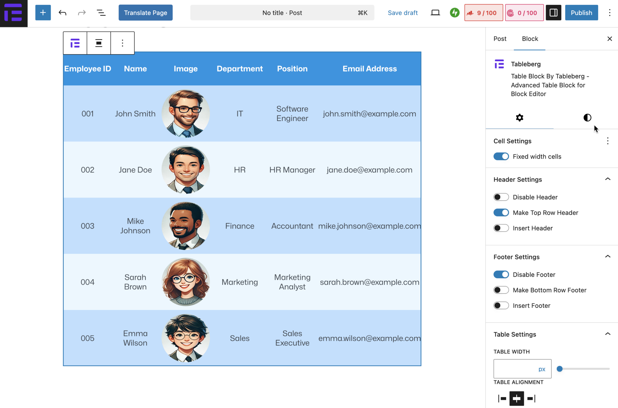Click the Undo arrow icon
Screen dimensions: 618x408
coord(62,12)
